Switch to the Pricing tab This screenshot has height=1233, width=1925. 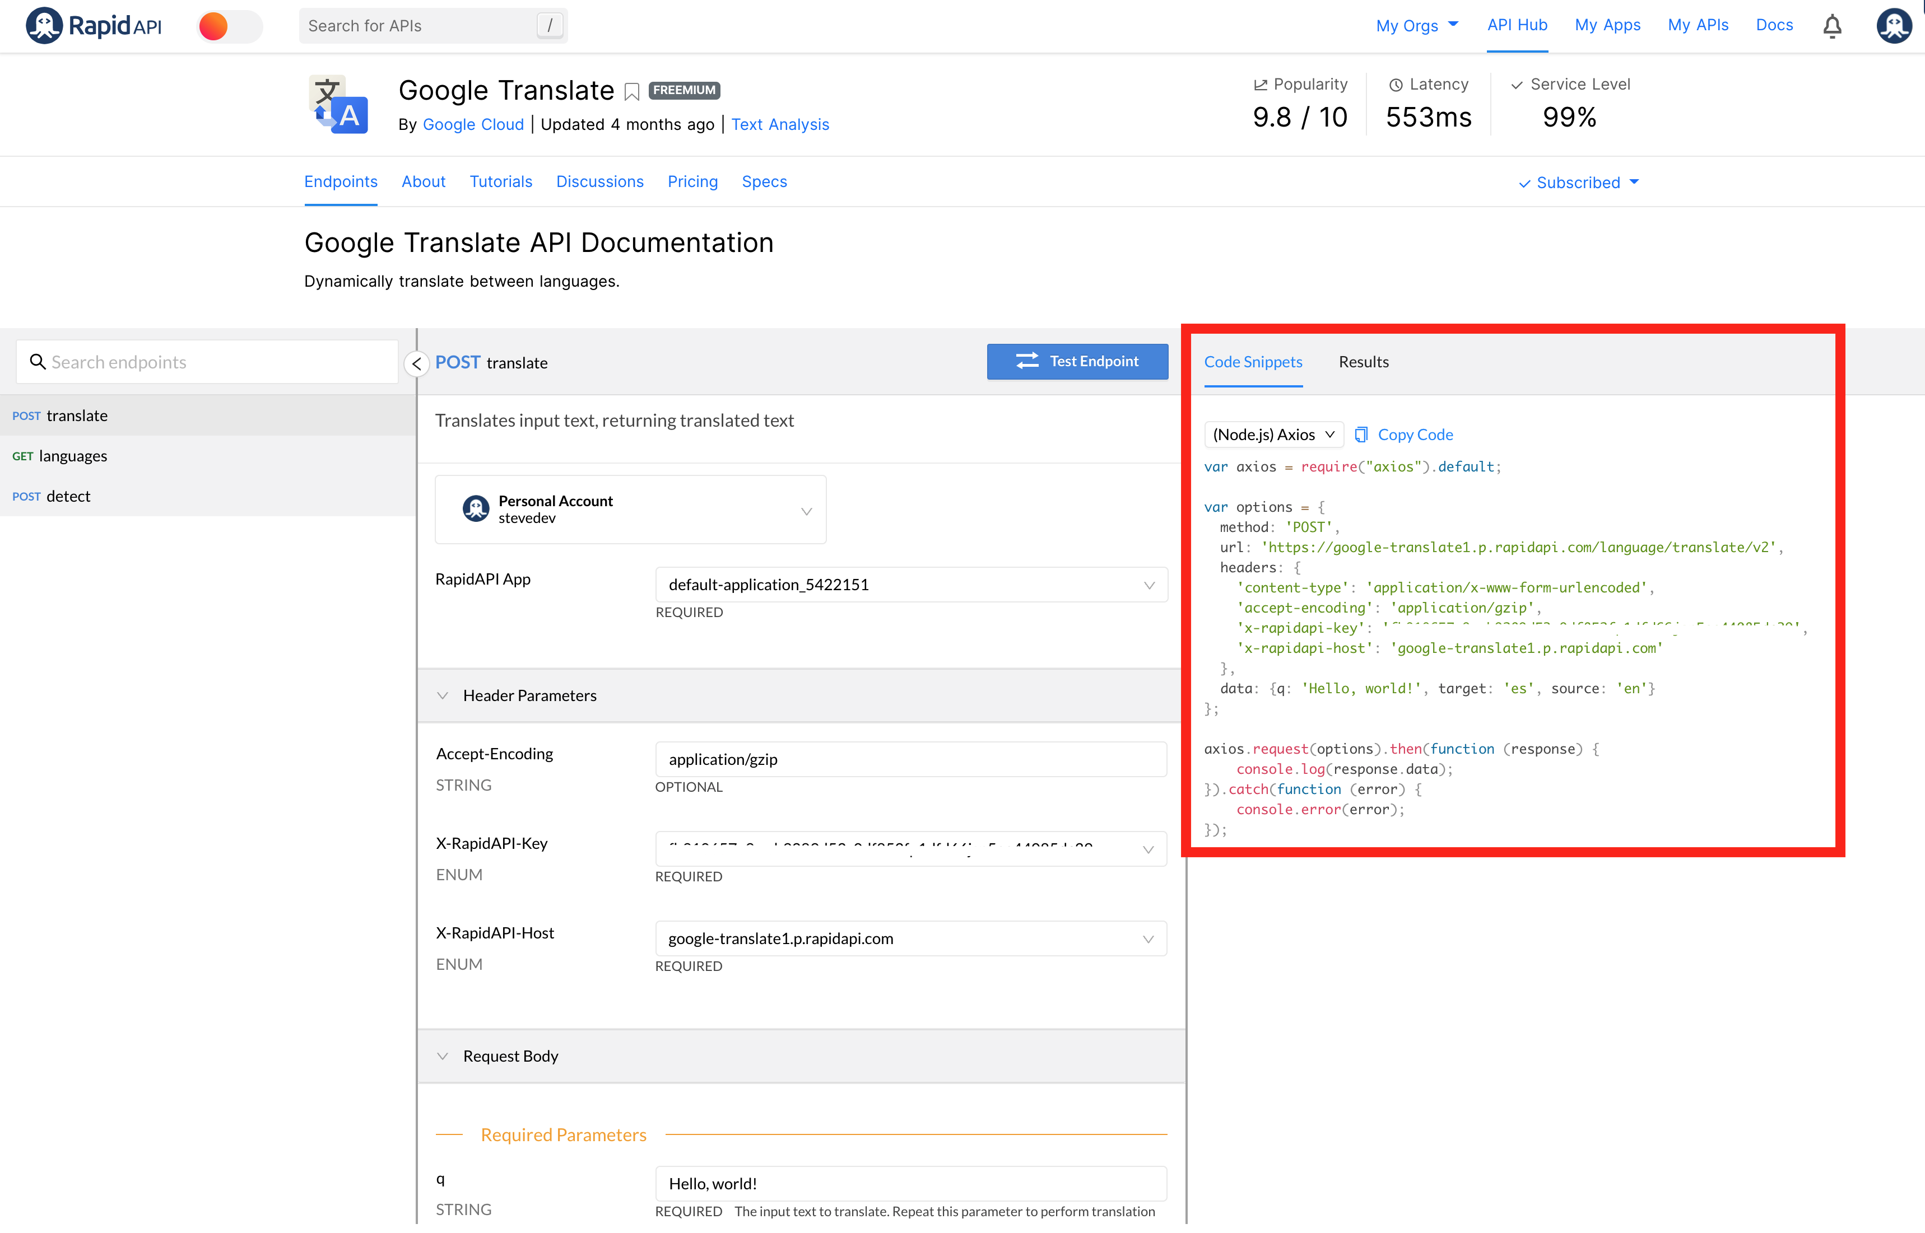[693, 181]
